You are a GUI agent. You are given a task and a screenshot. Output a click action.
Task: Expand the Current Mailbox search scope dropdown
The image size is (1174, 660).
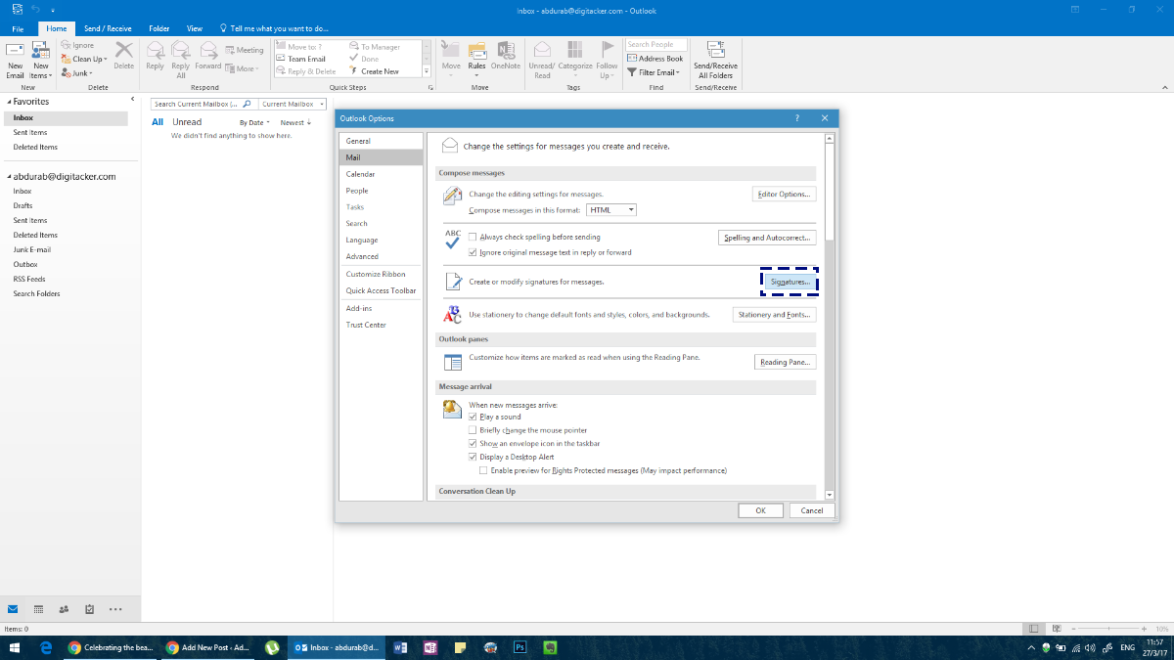(293, 104)
